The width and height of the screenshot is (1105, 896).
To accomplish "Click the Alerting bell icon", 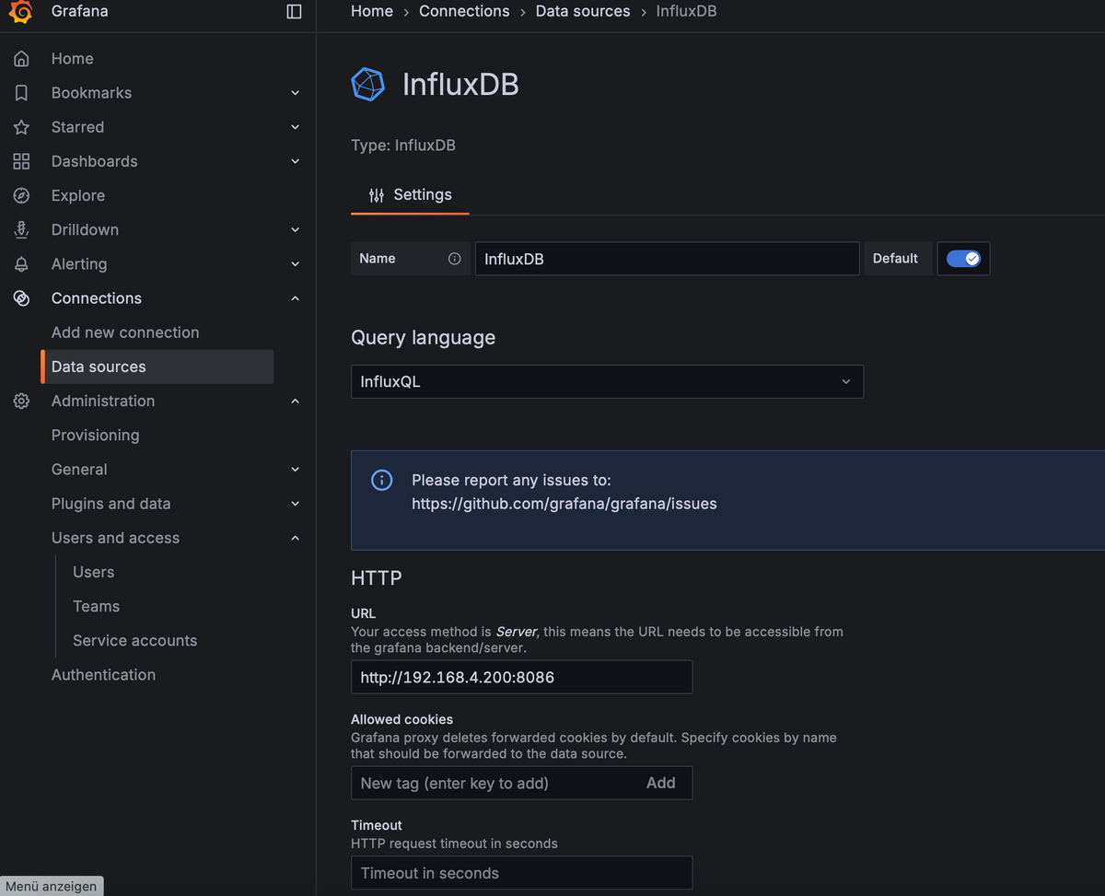I will click(x=21, y=264).
